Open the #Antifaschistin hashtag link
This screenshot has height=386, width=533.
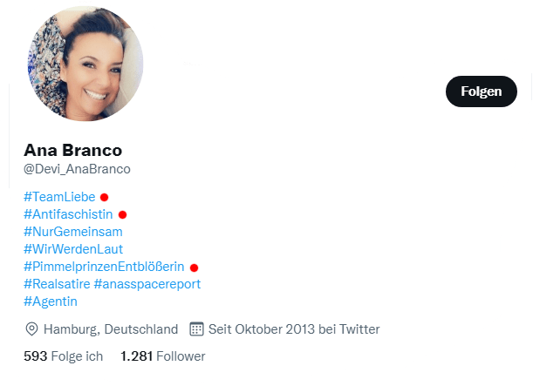(68, 214)
